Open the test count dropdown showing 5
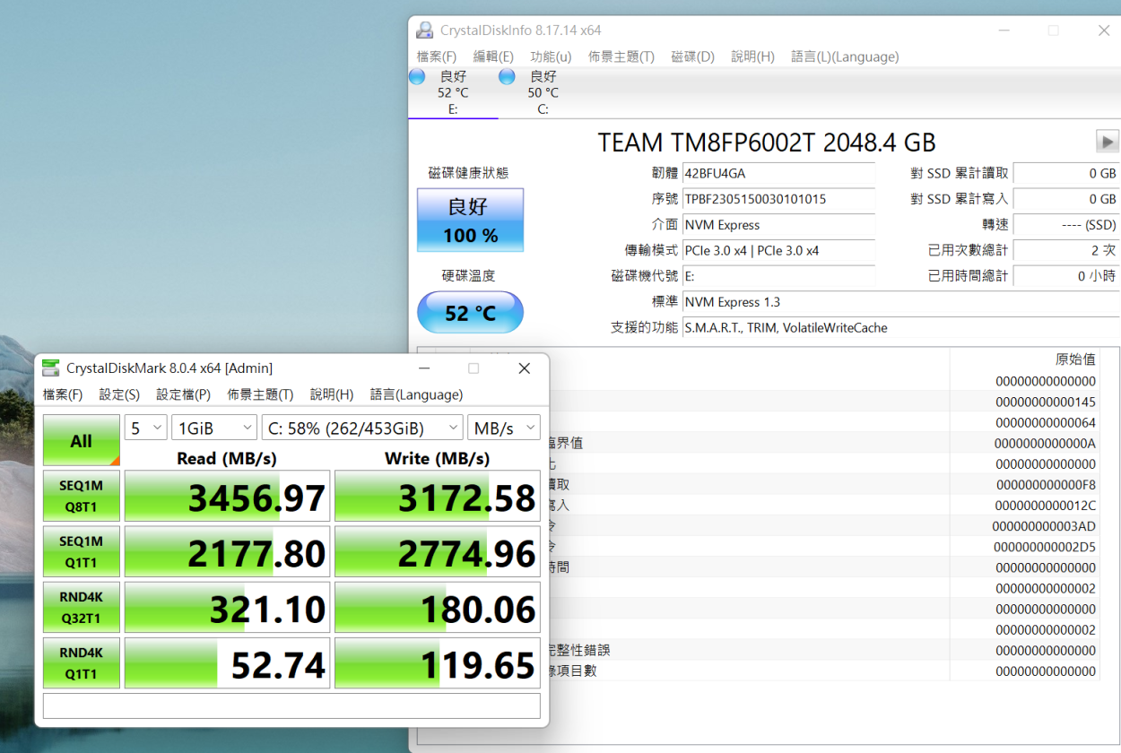The width and height of the screenshot is (1121, 753). coord(145,428)
